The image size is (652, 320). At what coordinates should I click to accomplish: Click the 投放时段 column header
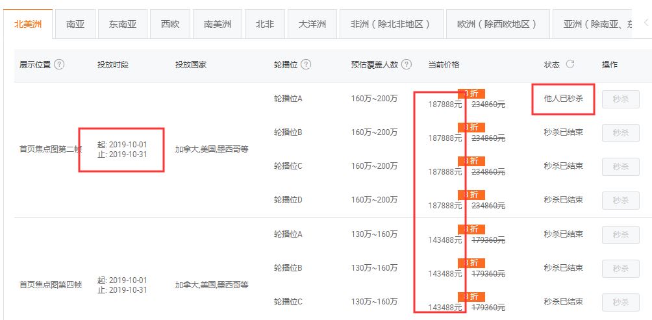113,65
